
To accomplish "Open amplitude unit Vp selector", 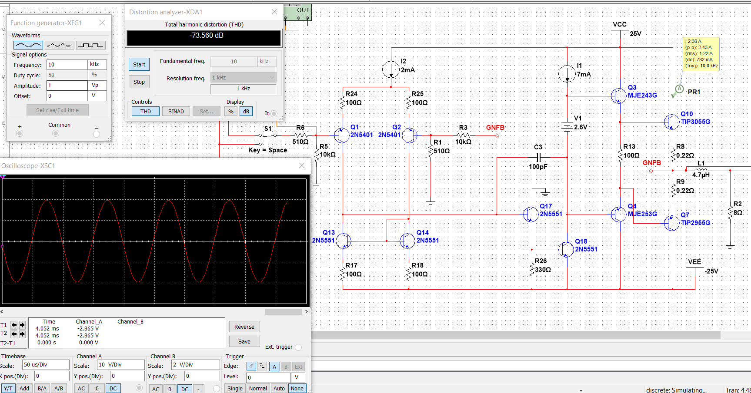I will (97, 85).
